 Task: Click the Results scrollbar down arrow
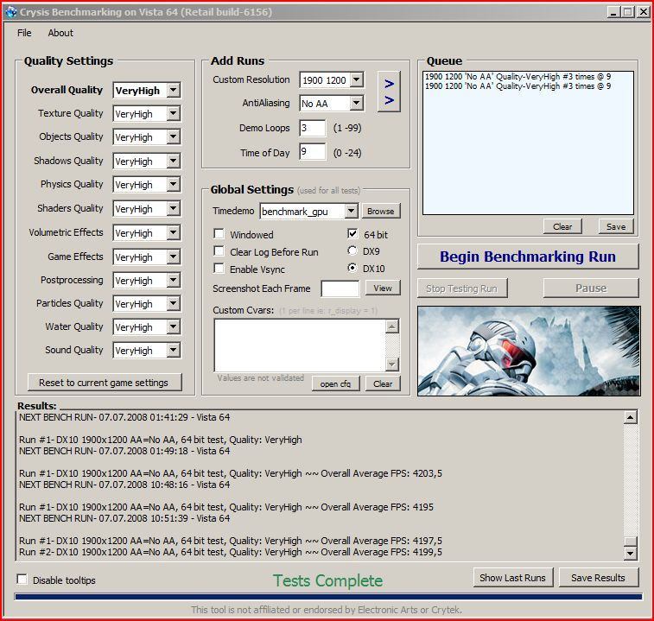tap(630, 554)
